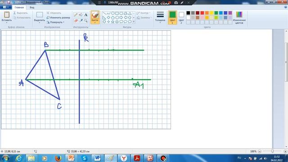
Task: Choose the Up arrow shape
Action: tap(130, 18)
